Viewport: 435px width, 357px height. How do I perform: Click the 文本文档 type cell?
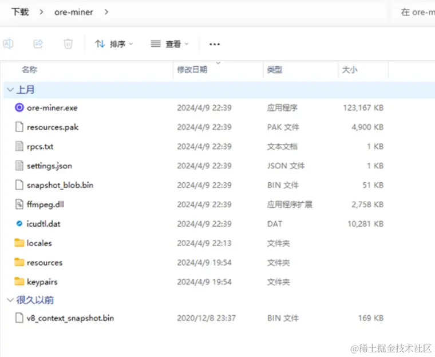(282, 146)
